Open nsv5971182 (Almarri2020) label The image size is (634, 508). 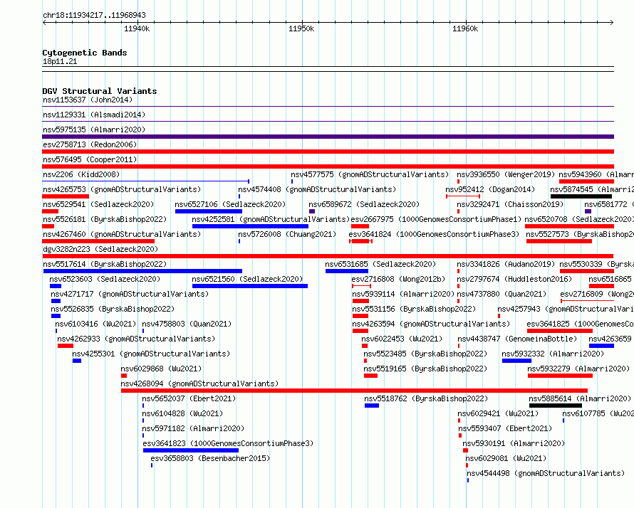pos(193,428)
